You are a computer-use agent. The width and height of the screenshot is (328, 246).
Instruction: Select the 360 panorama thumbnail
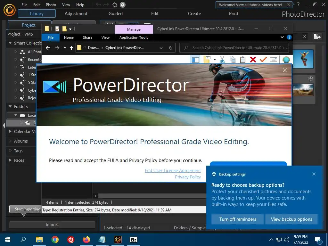[303, 90]
